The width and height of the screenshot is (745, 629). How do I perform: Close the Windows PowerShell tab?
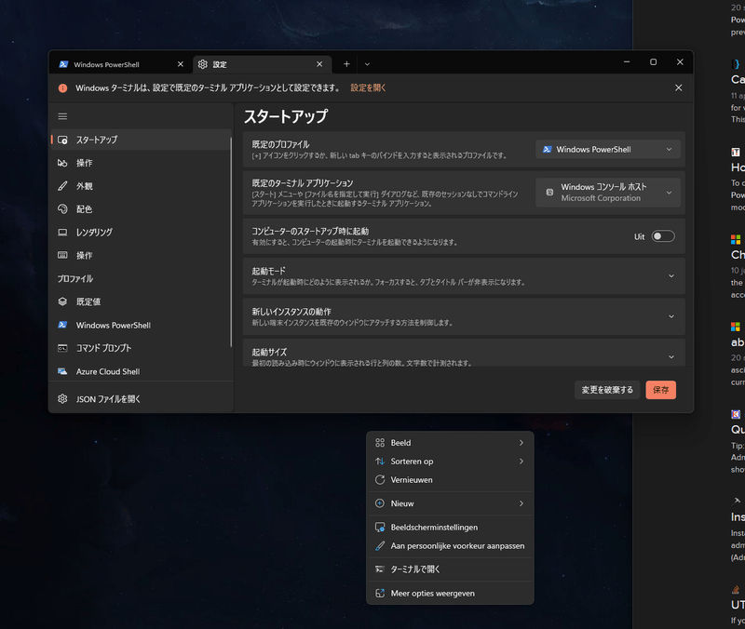181,64
